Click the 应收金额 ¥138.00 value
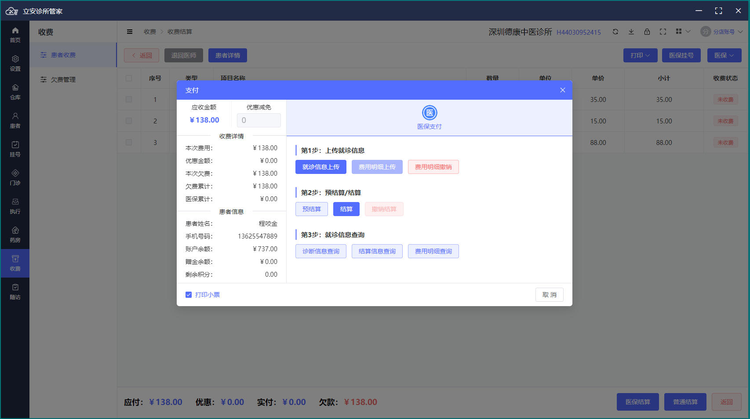The height and width of the screenshot is (419, 750). (x=204, y=120)
